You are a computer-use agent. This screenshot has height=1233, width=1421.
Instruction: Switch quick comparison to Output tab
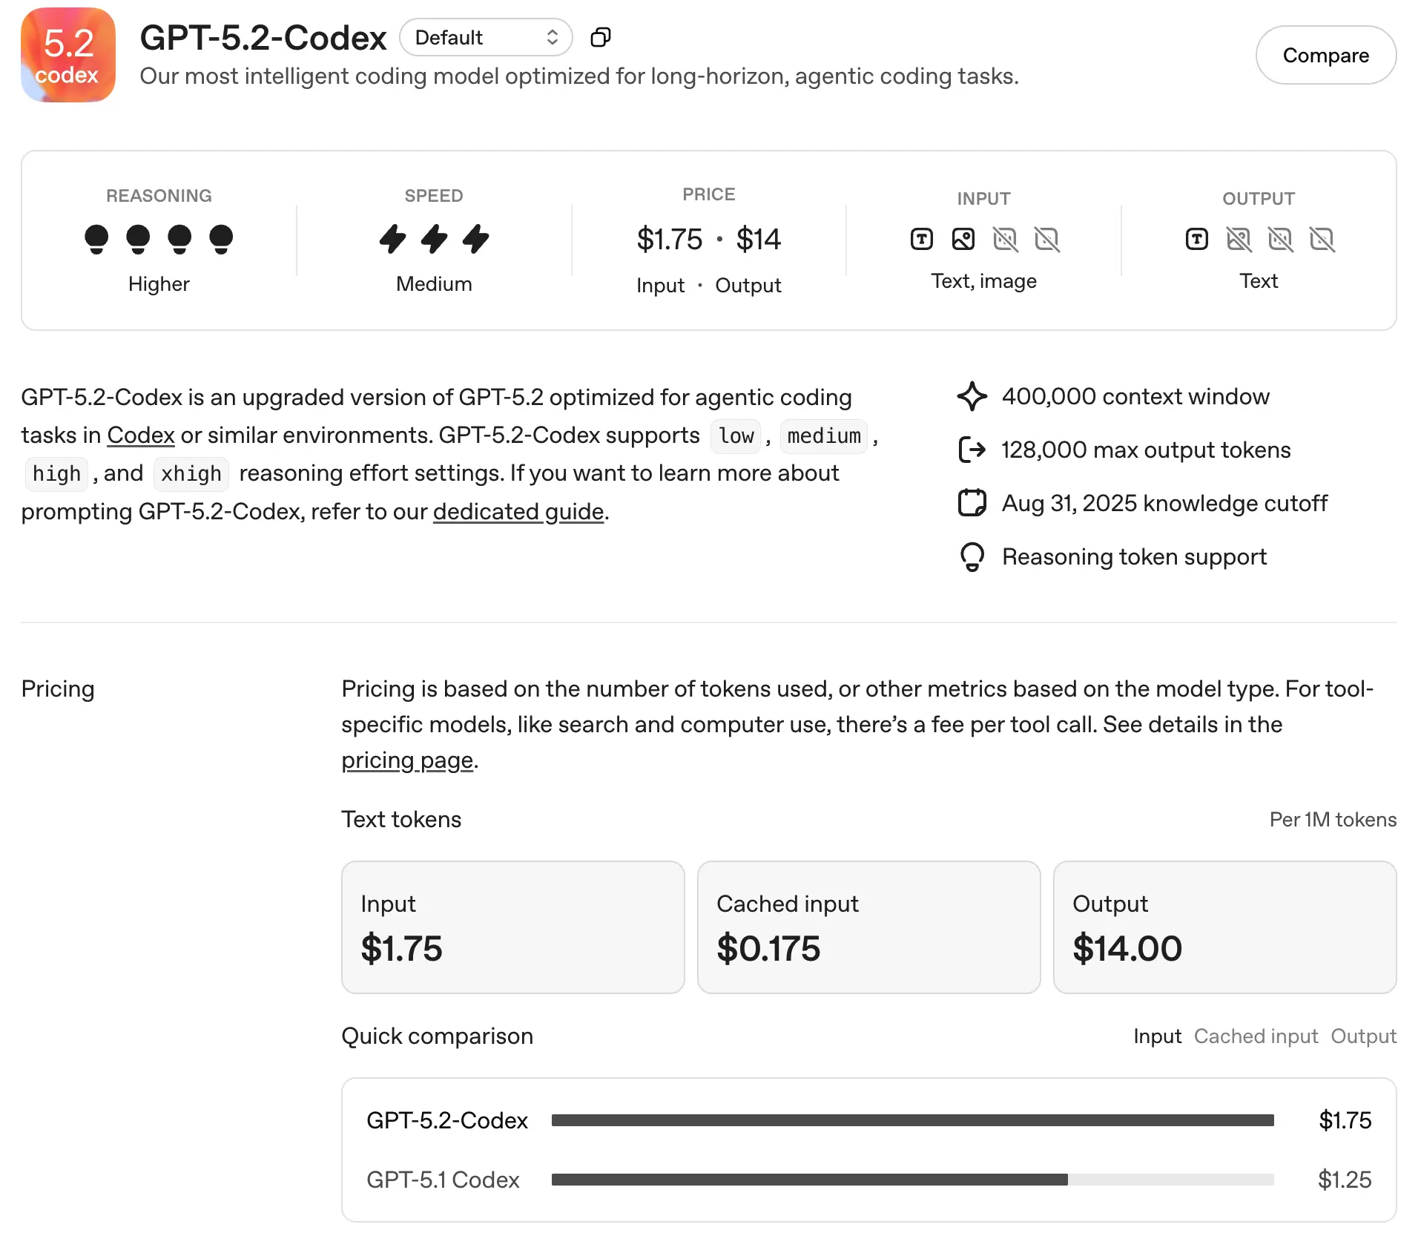(1363, 1036)
